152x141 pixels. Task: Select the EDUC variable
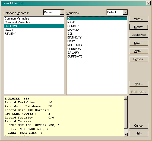pos(97,41)
